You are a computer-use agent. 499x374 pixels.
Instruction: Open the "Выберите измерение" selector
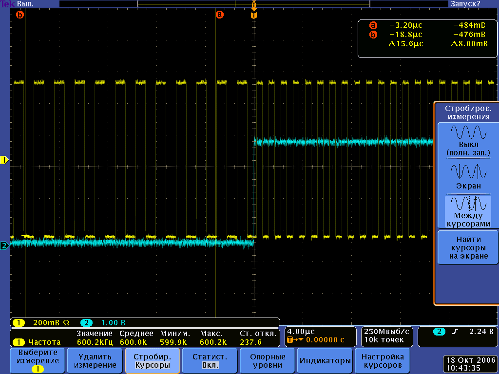click(37, 361)
